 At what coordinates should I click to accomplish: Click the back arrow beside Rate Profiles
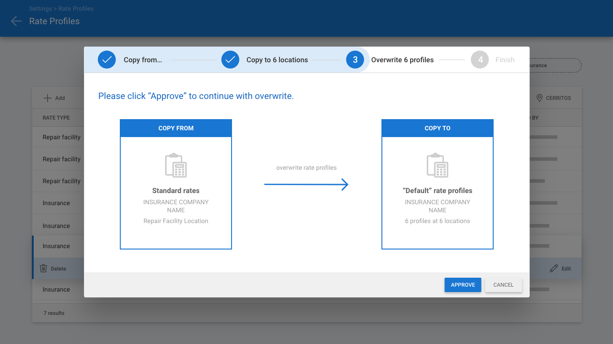coord(16,21)
